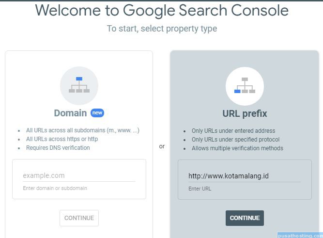Click CONTINUE under the Domain card
This screenshot has height=238, width=323.
pyautogui.click(x=79, y=218)
